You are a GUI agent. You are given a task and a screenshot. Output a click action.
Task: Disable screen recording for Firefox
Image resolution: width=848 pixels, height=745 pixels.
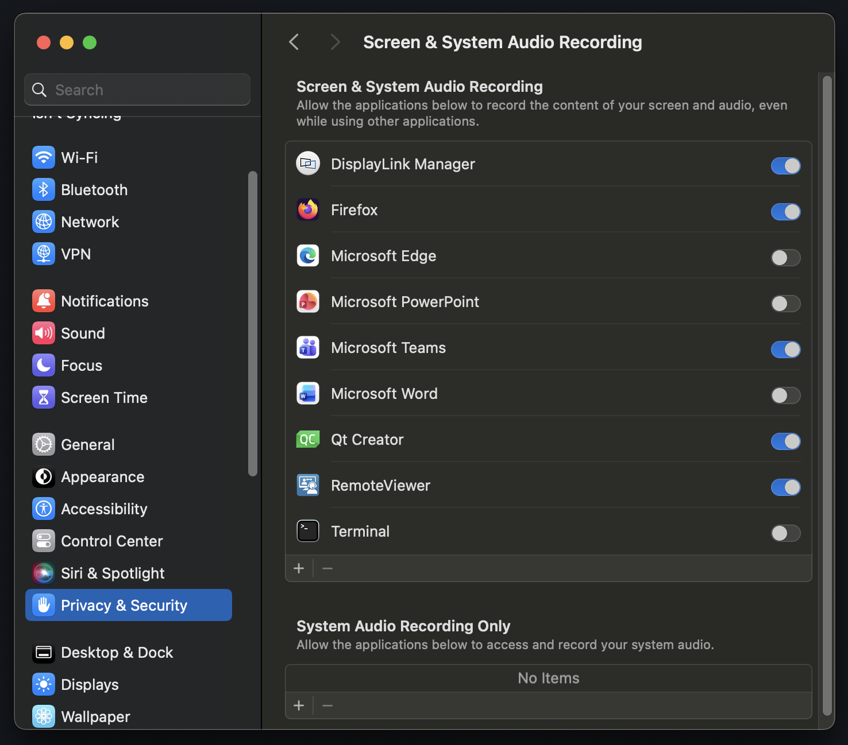click(x=785, y=212)
